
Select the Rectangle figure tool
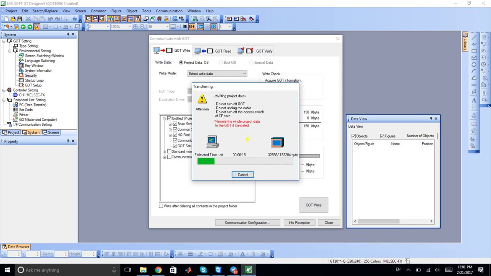tap(474, 51)
